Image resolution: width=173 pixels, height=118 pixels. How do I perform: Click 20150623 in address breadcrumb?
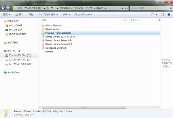coord(65,8)
